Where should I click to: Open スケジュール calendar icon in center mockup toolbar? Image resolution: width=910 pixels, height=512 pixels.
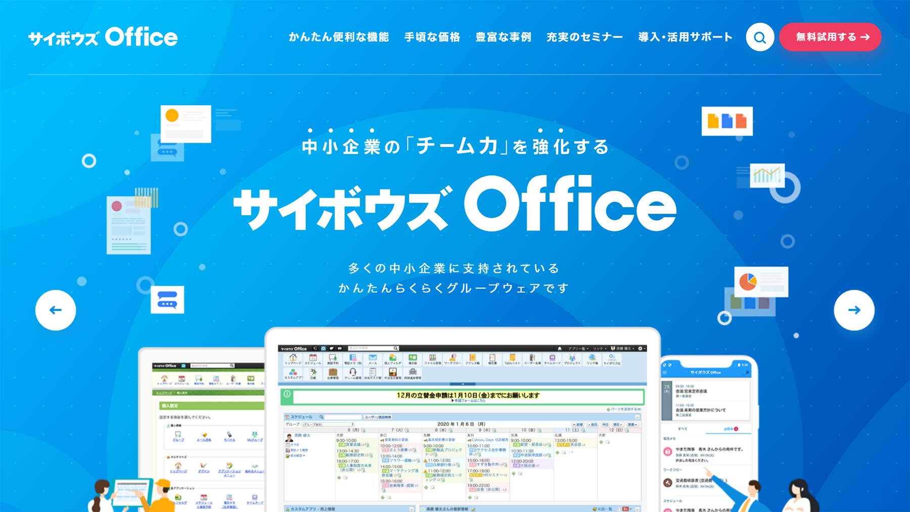click(313, 359)
